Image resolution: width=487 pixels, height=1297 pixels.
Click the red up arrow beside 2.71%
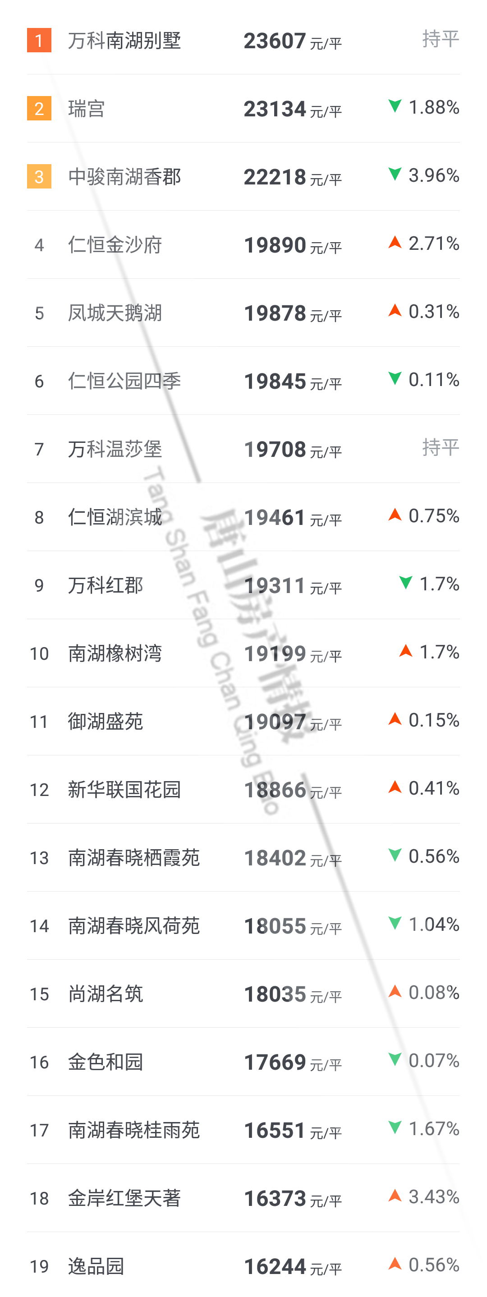pyautogui.click(x=395, y=243)
